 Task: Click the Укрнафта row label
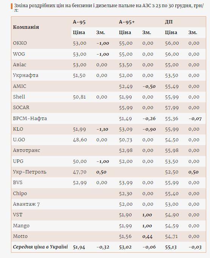tap(26, 75)
